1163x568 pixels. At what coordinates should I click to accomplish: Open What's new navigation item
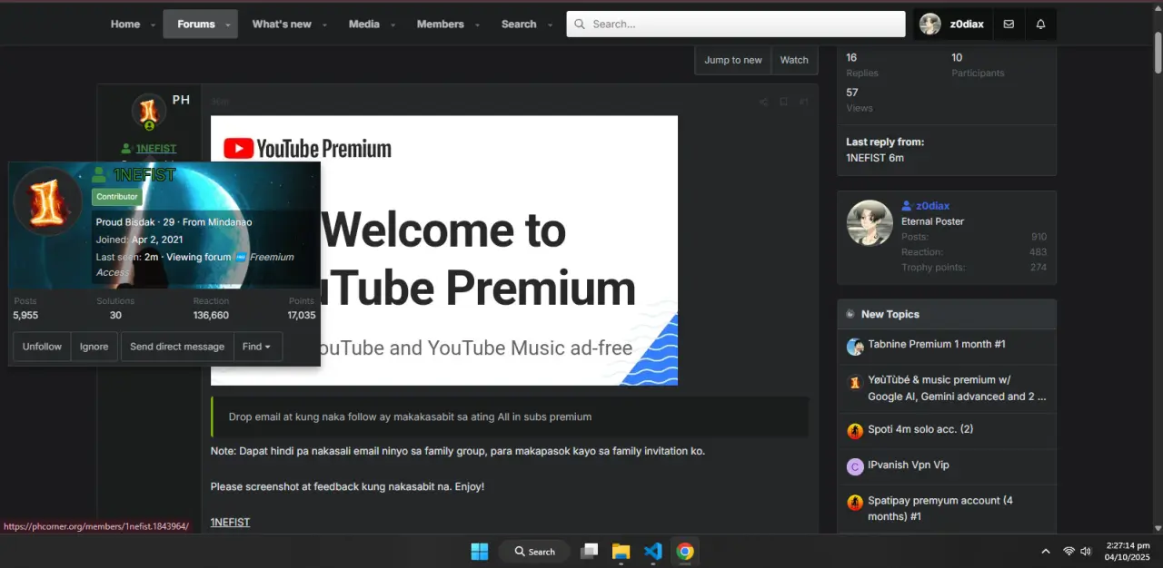coord(281,24)
